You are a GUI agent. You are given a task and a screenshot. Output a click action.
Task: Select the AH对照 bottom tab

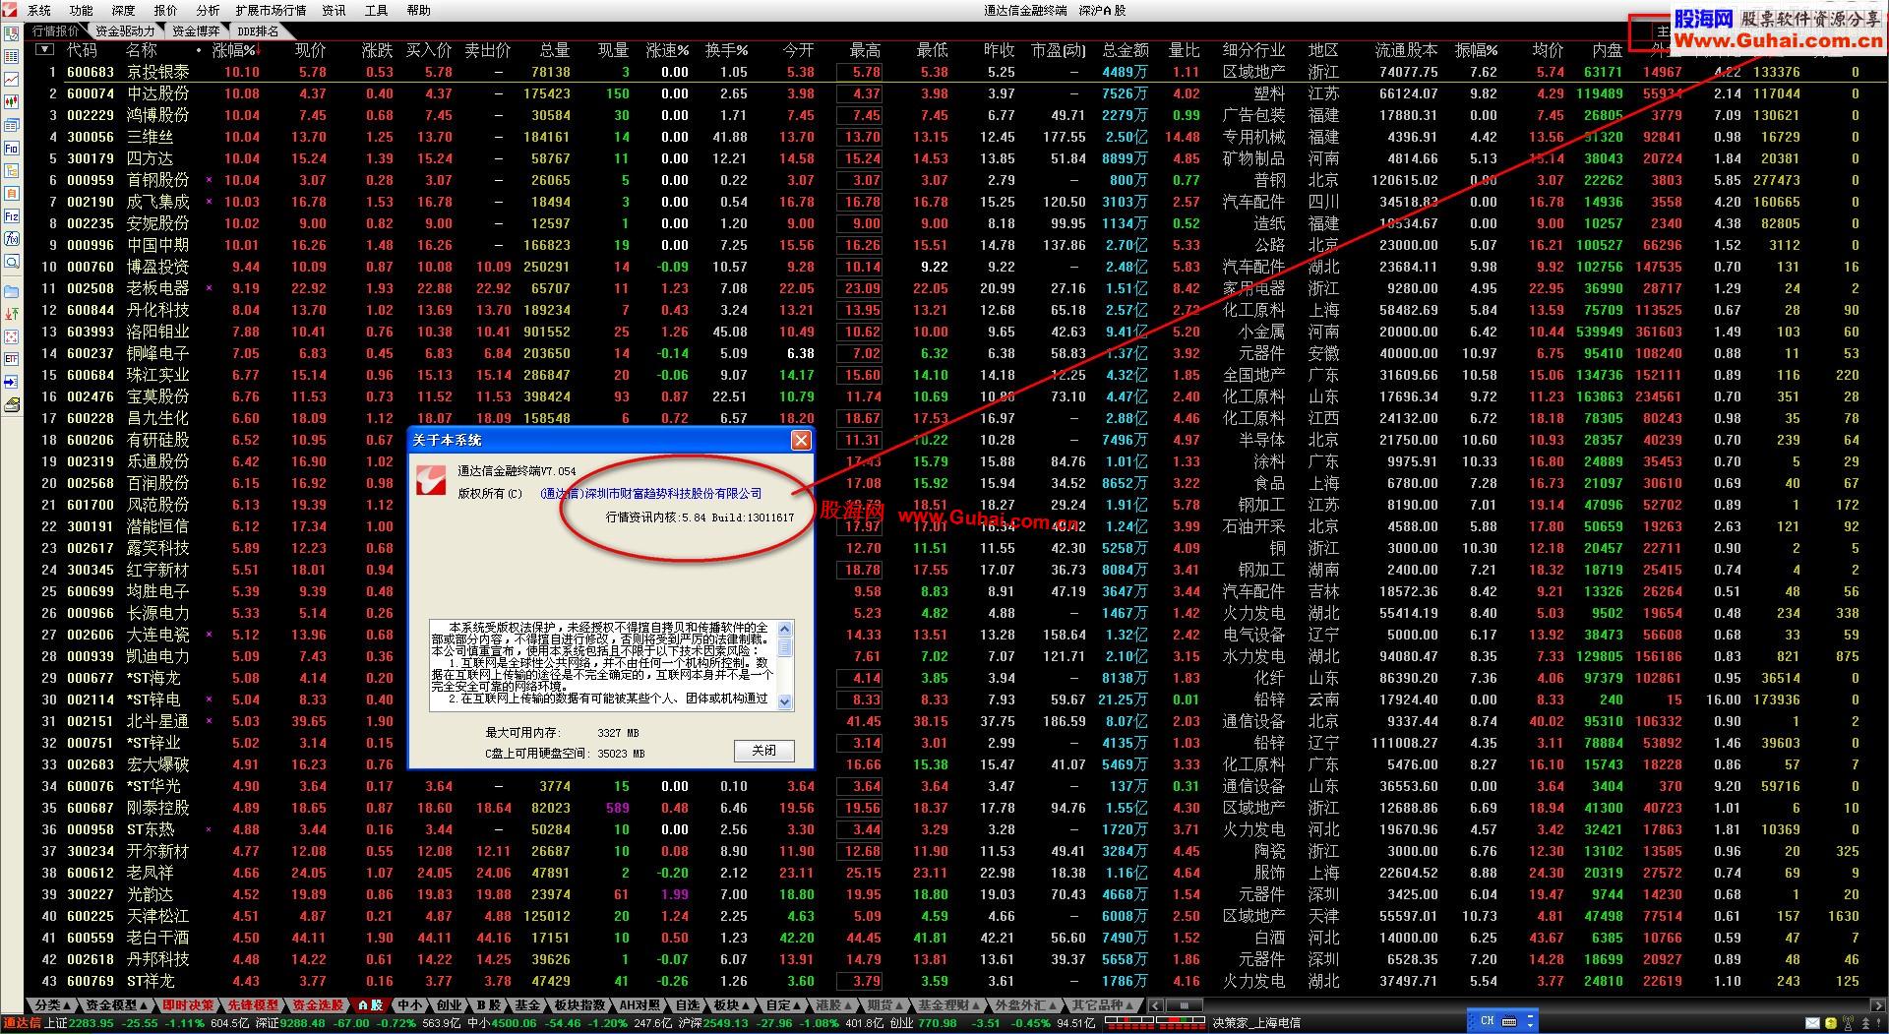[639, 1005]
